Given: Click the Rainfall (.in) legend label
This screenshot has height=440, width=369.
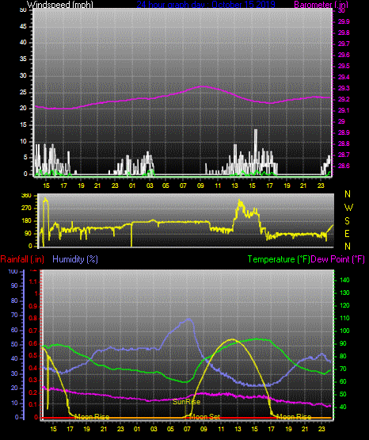Looking at the screenshot, I should pos(22,259).
